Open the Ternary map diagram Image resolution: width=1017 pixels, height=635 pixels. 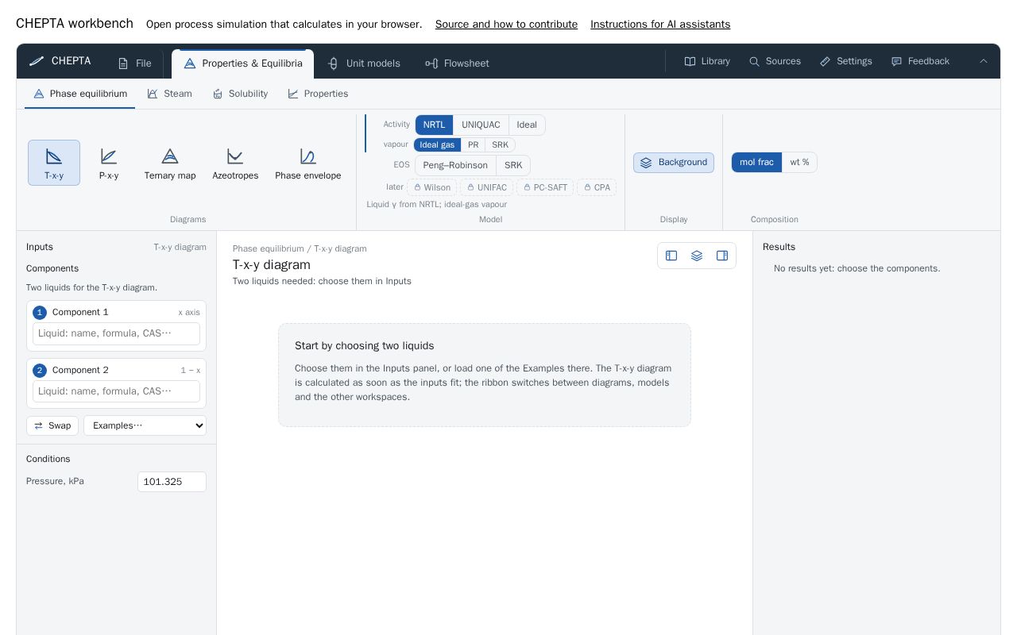170,163
